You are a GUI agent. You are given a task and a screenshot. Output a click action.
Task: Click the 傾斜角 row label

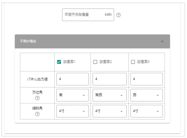[x=37, y=108]
